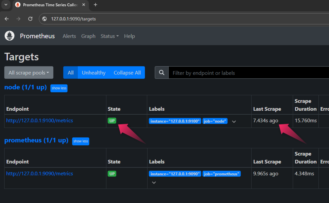Expand labels chevron for node target

234,121
